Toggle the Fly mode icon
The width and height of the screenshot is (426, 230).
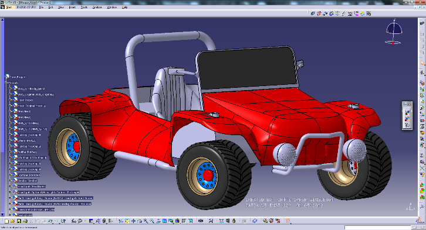coord(121,221)
